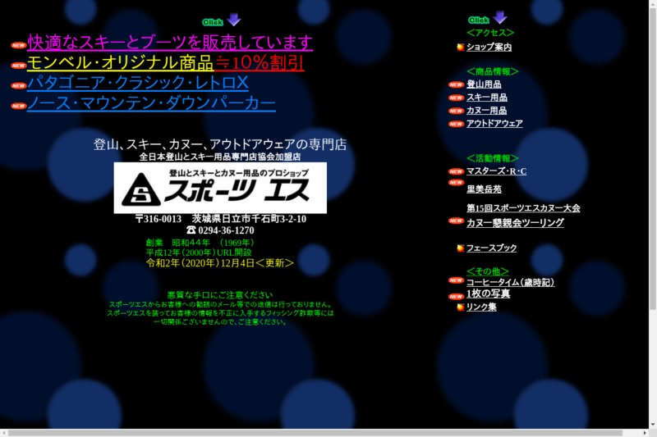This screenshot has width=657, height=437.
Task: Open the フェースブック link
Action: pos(491,248)
